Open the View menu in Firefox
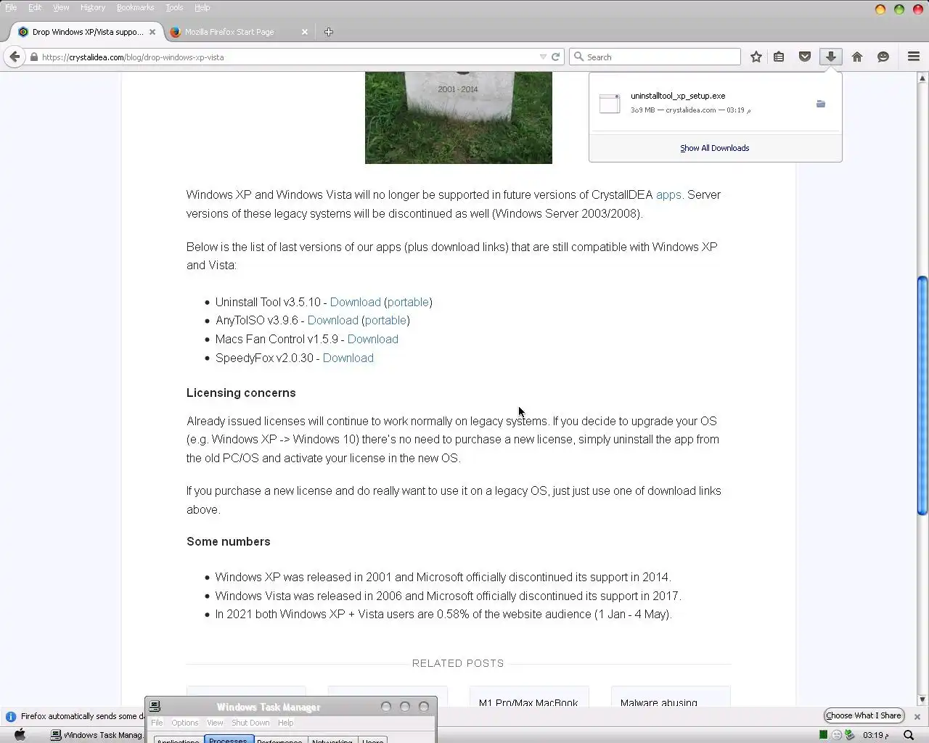The height and width of the screenshot is (743, 929). coord(61,7)
